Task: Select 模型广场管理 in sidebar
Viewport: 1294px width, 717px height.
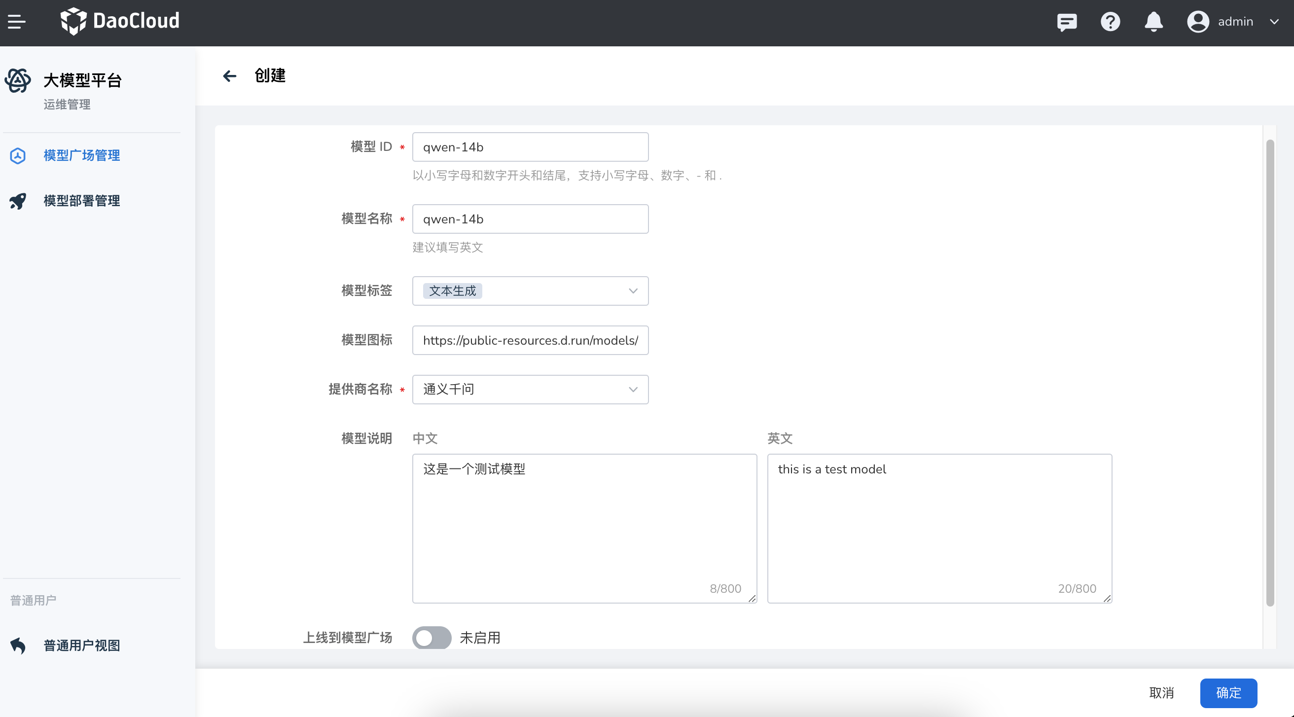Action: (81, 155)
